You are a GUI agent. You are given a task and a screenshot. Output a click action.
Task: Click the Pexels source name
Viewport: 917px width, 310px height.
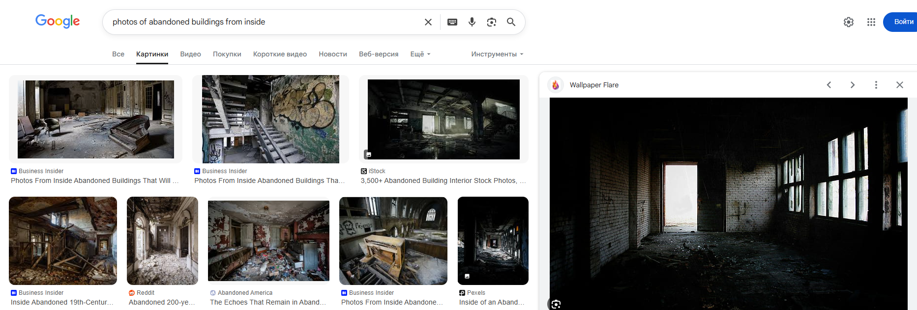tap(476, 293)
